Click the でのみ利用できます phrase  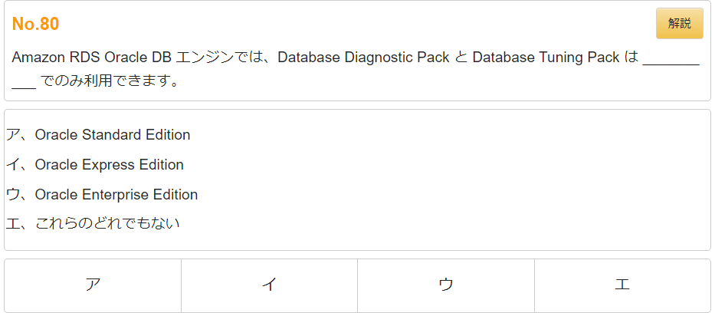tap(103, 82)
